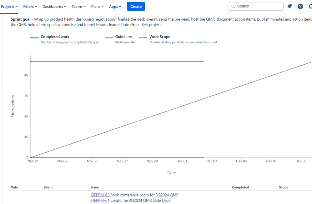
Task: Expand the Plans dropdown
Action: (x=97, y=7)
